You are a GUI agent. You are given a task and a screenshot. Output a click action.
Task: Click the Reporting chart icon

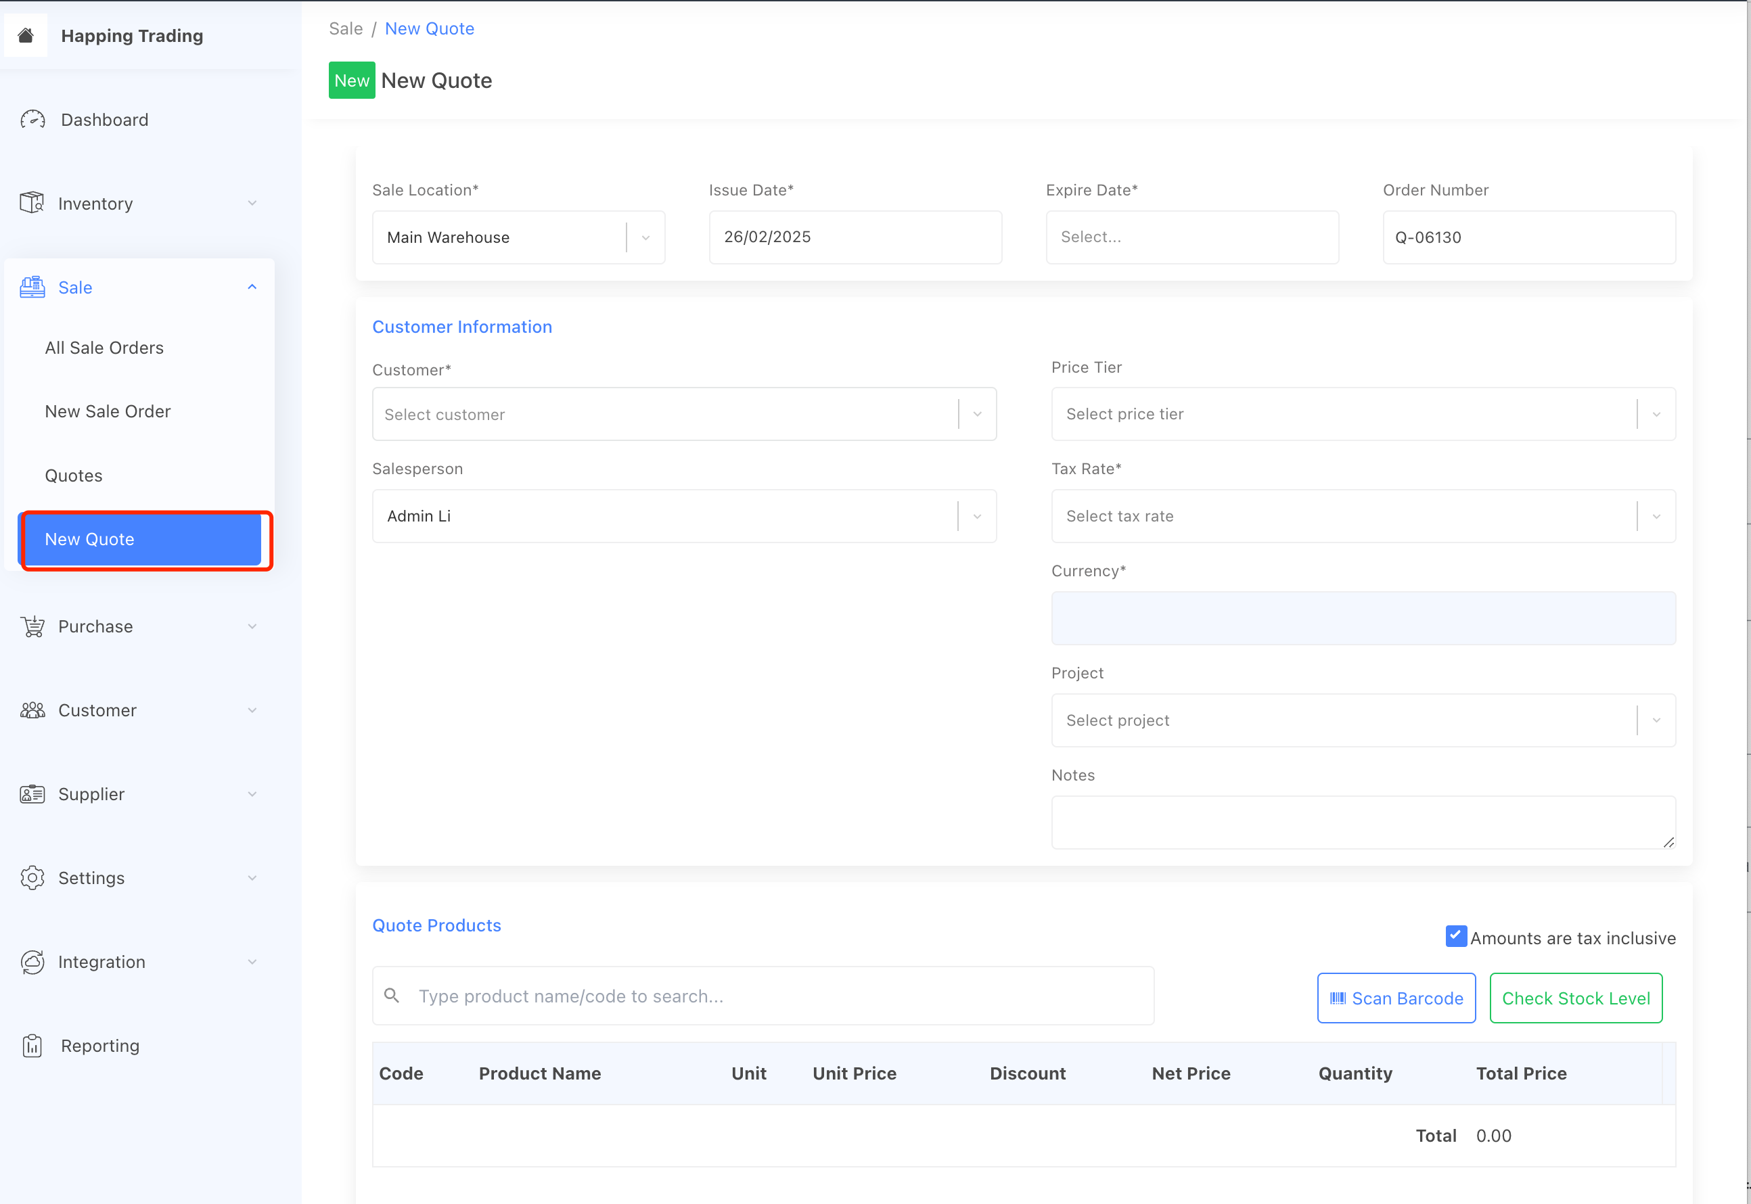tap(32, 1046)
